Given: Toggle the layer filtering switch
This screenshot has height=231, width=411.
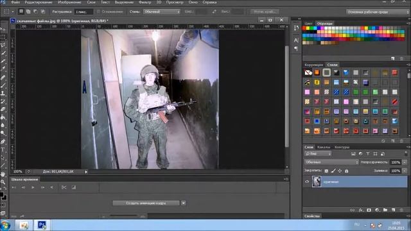Looking at the screenshot, I should coord(406,153).
